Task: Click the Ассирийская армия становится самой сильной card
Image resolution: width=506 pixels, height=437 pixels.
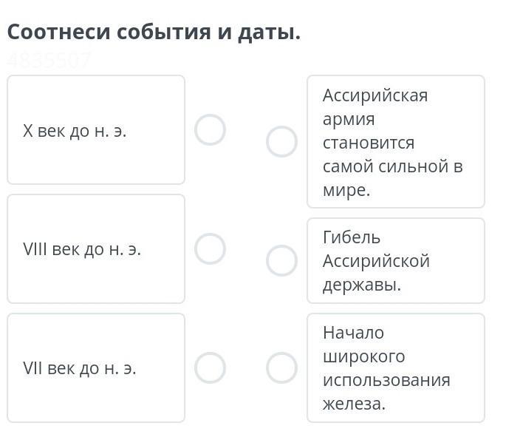Action: 396,142
